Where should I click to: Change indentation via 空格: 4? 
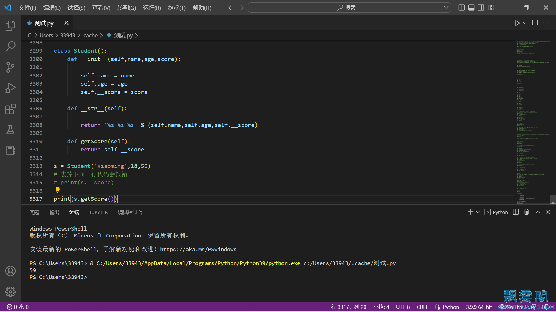click(x=381, y=307)
